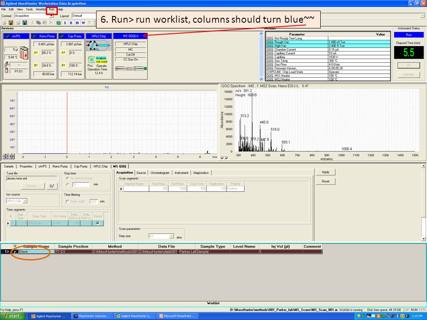The image size is (427, 320).
Task: Open the Polarity cell showing Positive
Action: [x=235, y=188]
